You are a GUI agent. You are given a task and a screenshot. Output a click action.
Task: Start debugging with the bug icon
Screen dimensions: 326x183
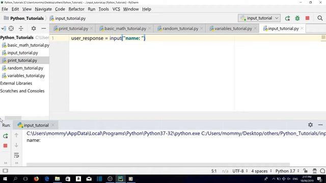coord(297,18)
